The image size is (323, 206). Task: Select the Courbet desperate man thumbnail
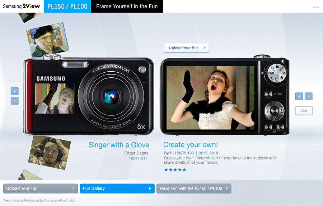pyautogui.click(x=50, y=153)
